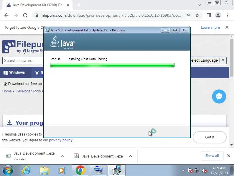Click page scrollbar down arrow
The image size is (234, 176).
231,145
